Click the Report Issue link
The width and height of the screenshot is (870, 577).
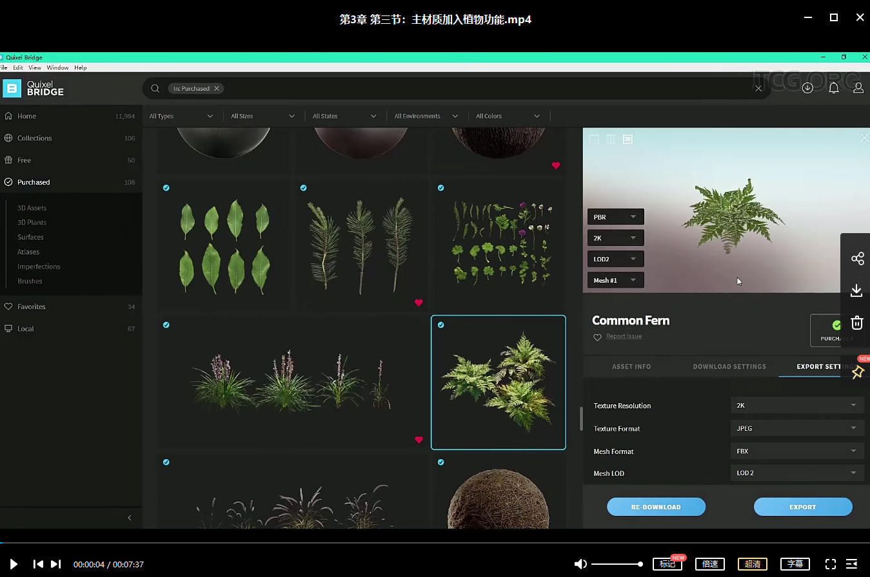(624, 336)
